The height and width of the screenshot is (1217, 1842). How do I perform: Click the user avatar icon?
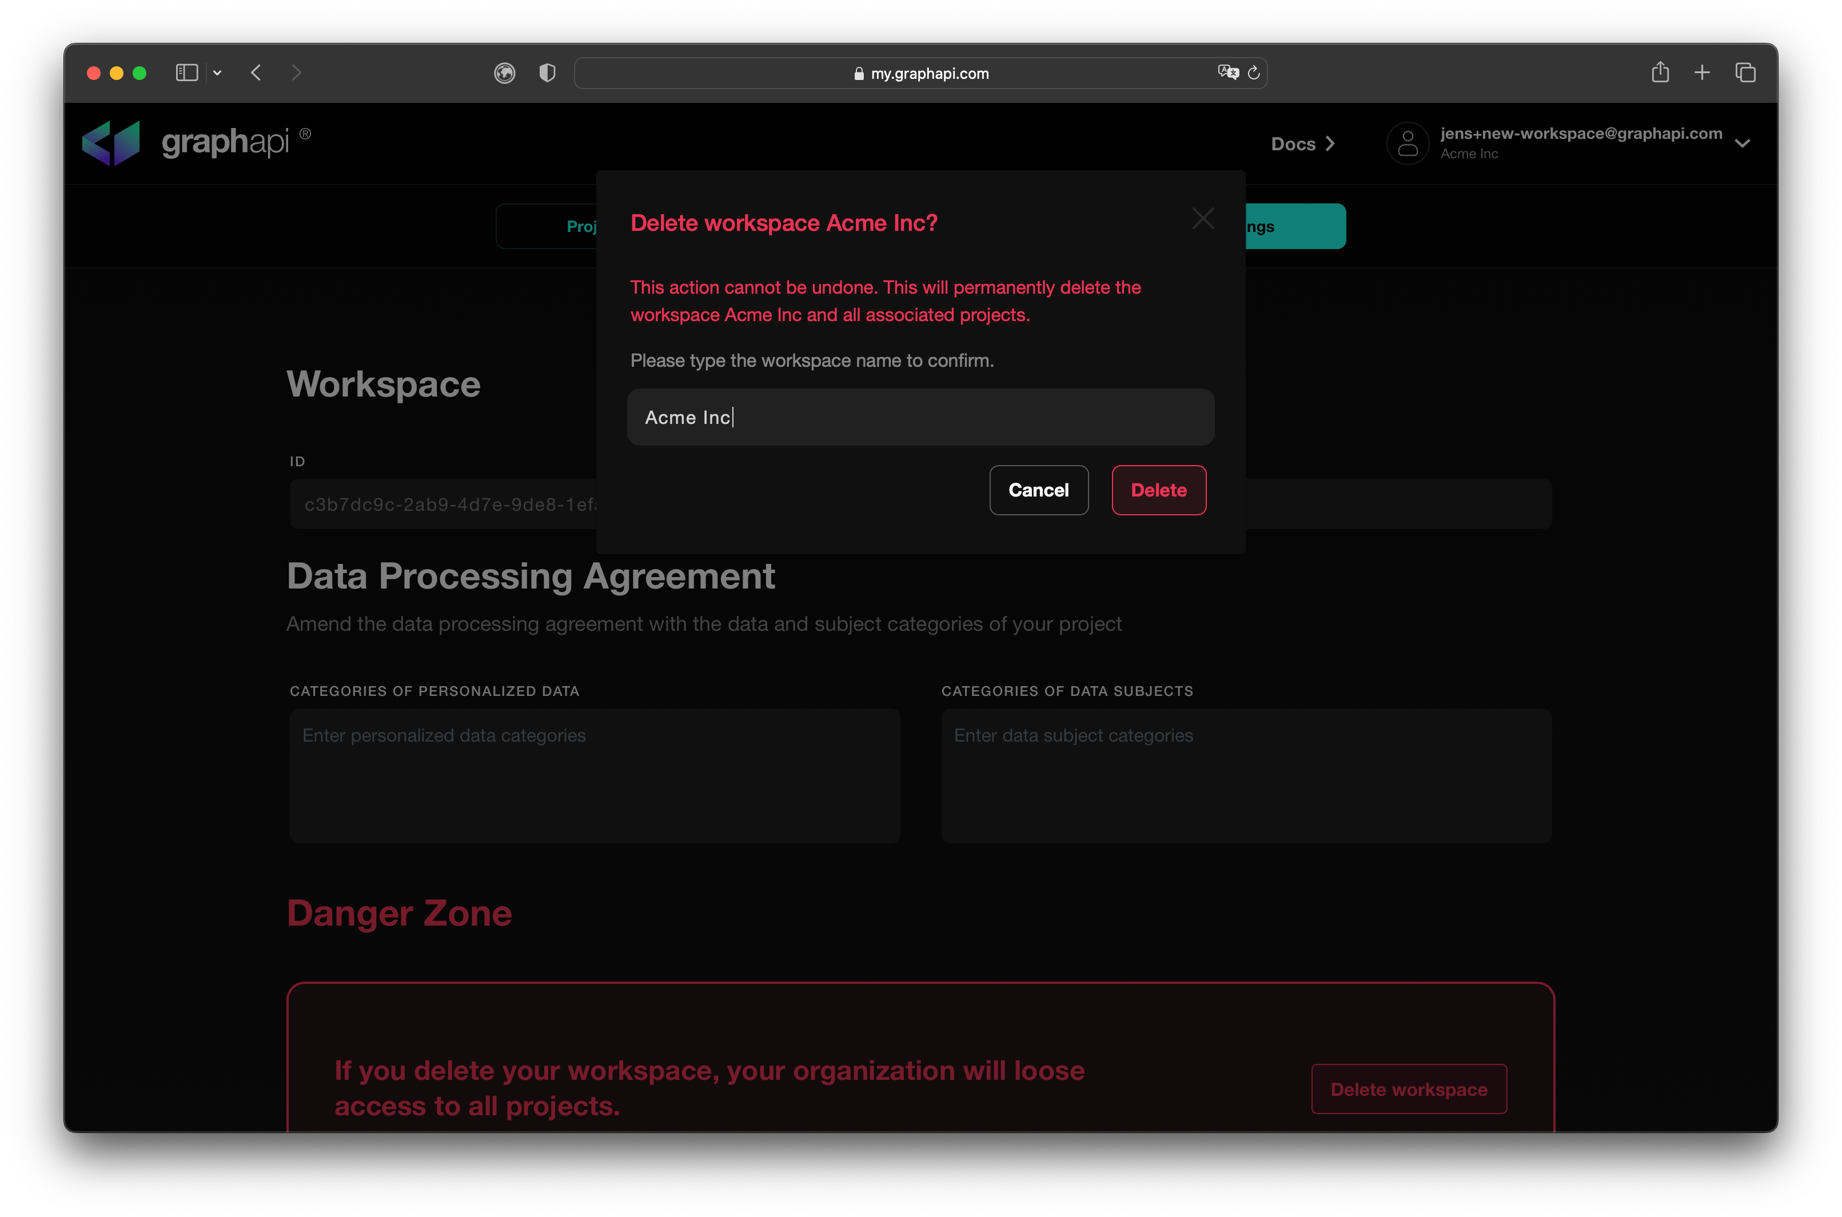(x=1407, y=143)
